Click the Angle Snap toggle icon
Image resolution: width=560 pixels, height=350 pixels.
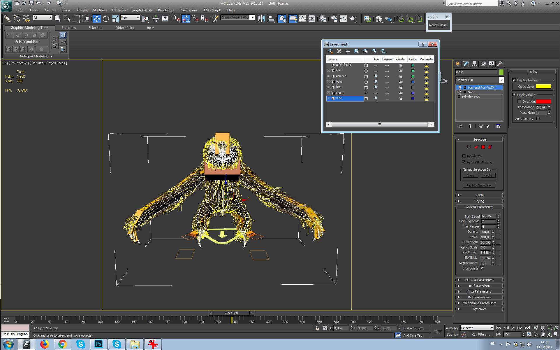point(186,19)
